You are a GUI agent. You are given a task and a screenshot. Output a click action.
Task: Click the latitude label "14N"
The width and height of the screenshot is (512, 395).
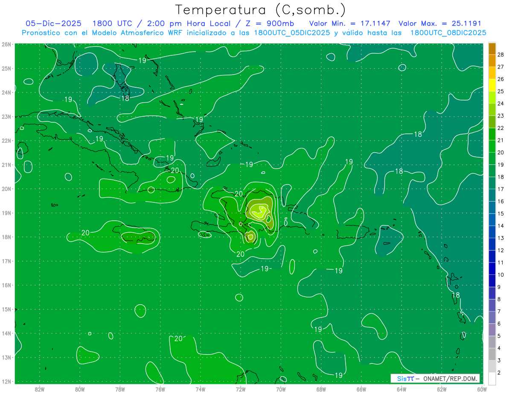tap(6, 333)
